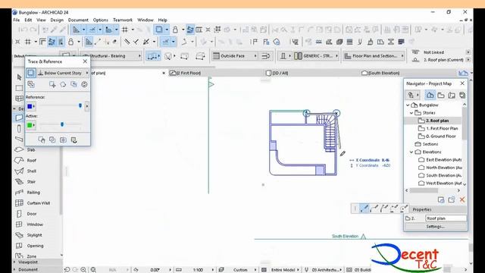Viewport: 485px width, 273px height.
Task: Click the blue Reference color swatch
Action: click(x=30, y=106)
